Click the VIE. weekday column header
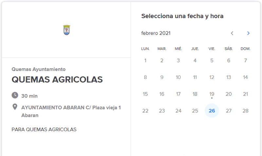The height and width of the screenshot is (156, 262). (x=212, y=49)
